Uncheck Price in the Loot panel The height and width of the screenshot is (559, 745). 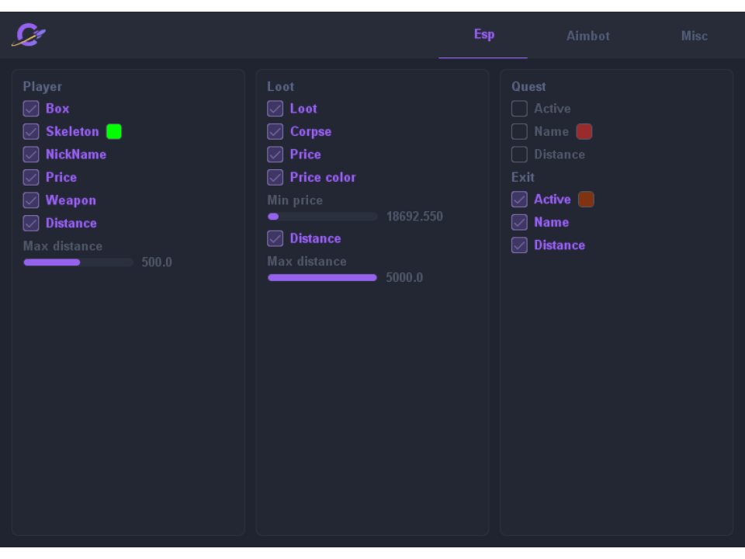[275, 154]
